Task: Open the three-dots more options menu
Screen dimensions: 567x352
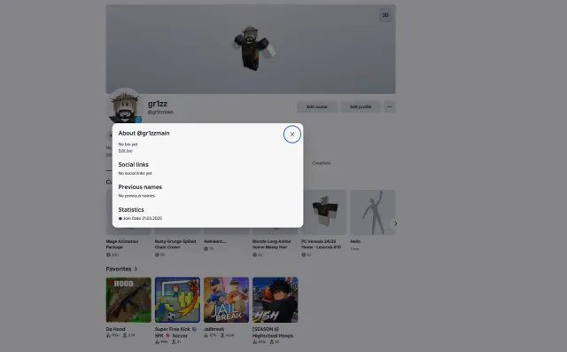Action: [390, 106]
